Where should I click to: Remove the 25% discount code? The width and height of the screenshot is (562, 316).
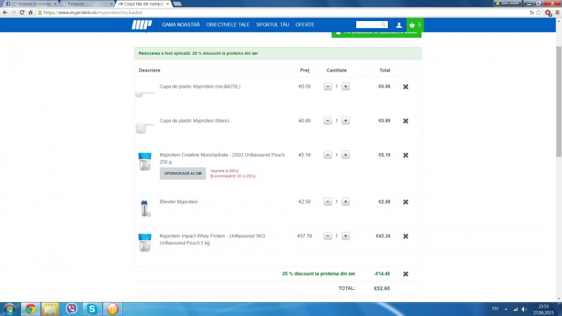pos(405,274)
